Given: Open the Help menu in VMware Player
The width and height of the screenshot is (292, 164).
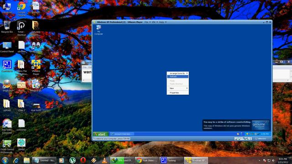Looking at the screenshot, I should (x=162, y=22).
